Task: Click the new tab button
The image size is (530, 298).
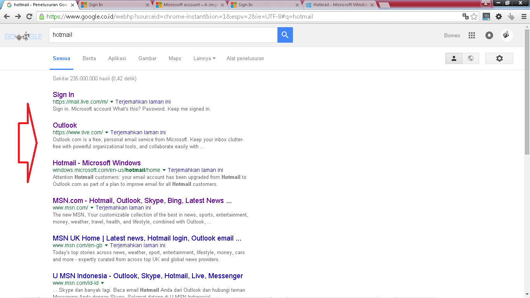Action: click(x=384, y=5)
